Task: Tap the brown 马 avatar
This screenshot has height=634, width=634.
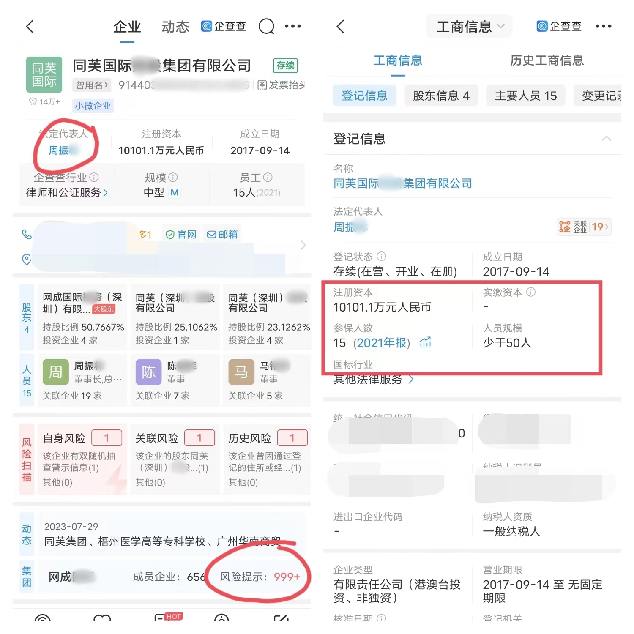Action: [x=241, y=372]
